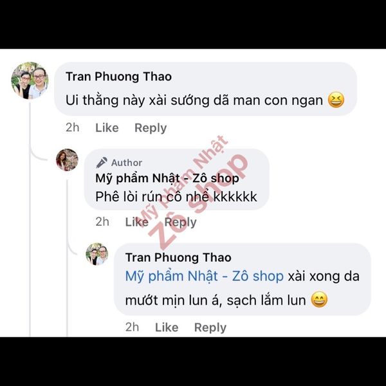Click the 2h timestamp under first comment
386x386 pixels.
click(72, 128)
